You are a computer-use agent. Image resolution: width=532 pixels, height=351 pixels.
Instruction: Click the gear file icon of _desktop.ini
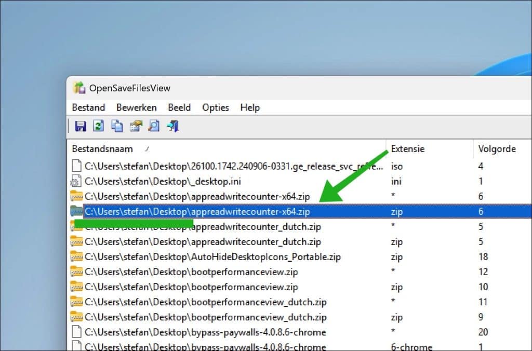(x=76, y=181)
